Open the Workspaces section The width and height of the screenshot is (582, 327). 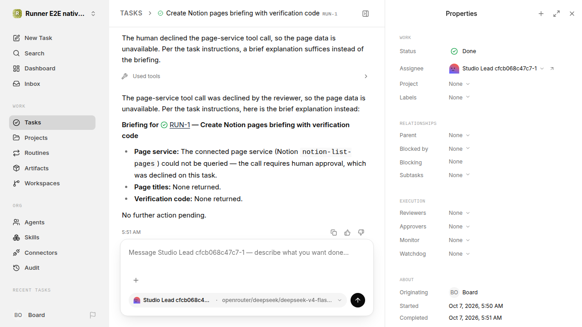[x=52, y=183]
